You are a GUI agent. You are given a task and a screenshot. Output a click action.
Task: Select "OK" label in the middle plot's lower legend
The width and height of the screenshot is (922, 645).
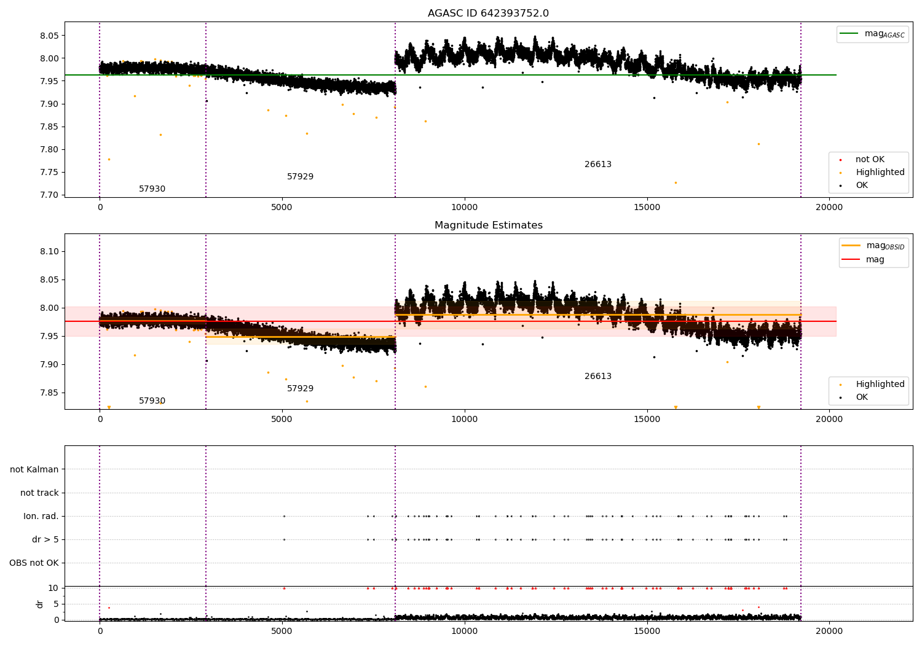[x=862, y=397]
